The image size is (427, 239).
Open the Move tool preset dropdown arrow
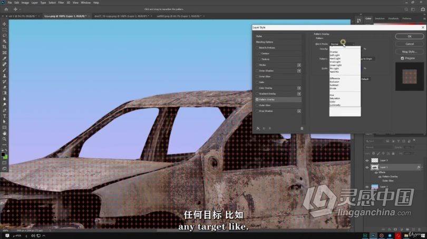click(x=20, y=9)
